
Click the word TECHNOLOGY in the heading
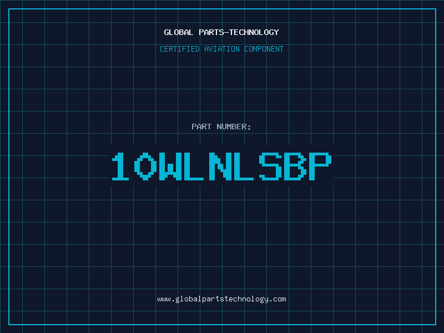click(x=254, y=32)
